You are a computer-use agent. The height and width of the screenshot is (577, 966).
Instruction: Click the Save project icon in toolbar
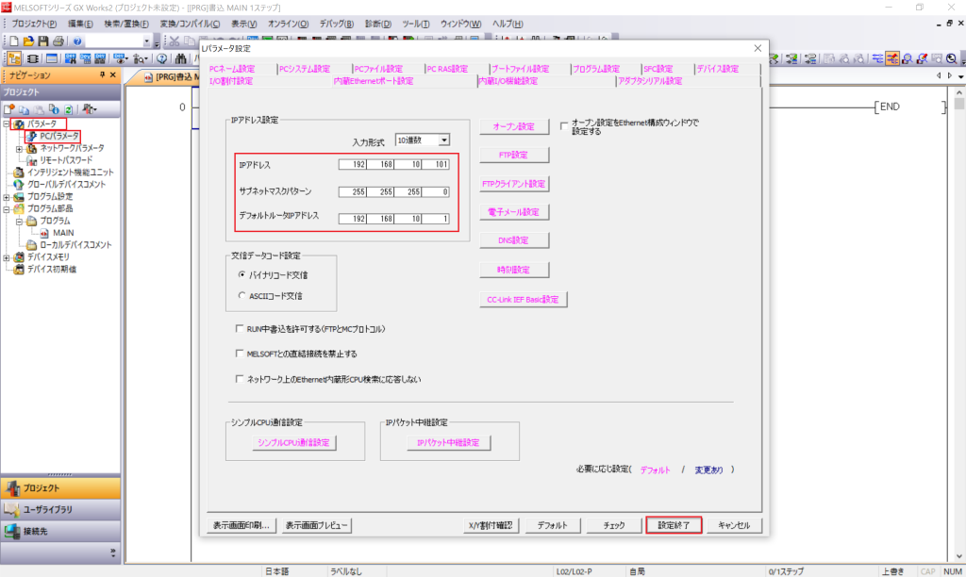pos(42,41)
